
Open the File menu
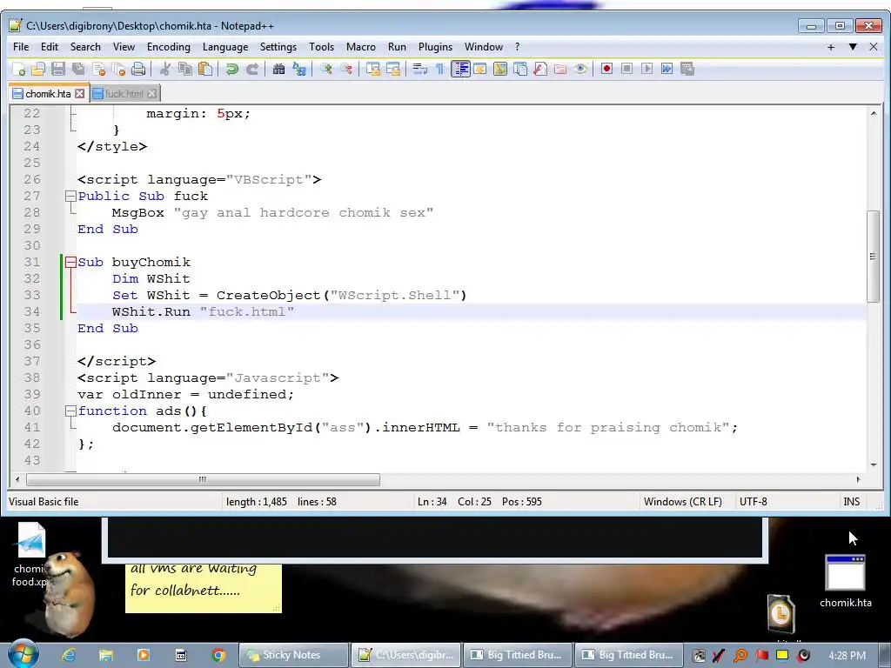(21, 47)
